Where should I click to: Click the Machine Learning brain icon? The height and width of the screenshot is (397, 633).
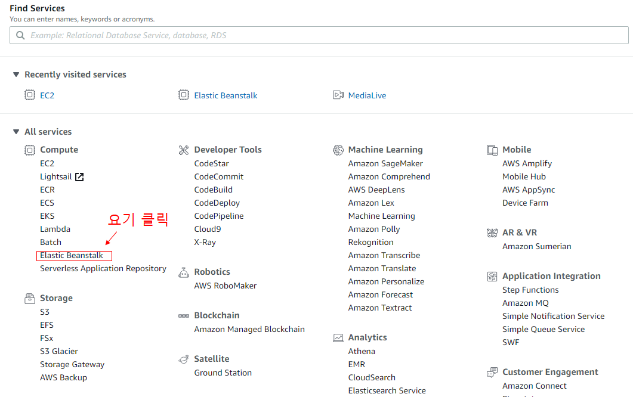[338, 150]
